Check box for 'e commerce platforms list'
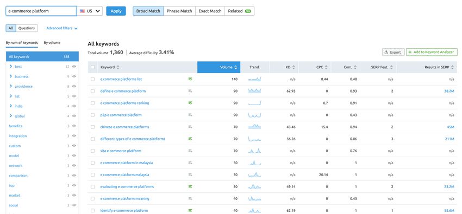Image resolution: width=462 pixels, height=214 pixels. pyautogui.click(x=93, y=79)
